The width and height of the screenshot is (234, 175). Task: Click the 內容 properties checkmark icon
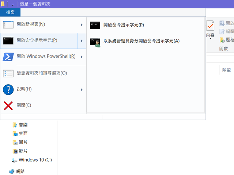coord(210,26)
